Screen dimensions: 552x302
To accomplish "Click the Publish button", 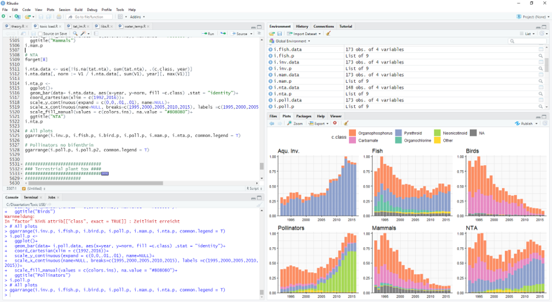I will pos(524,123).
